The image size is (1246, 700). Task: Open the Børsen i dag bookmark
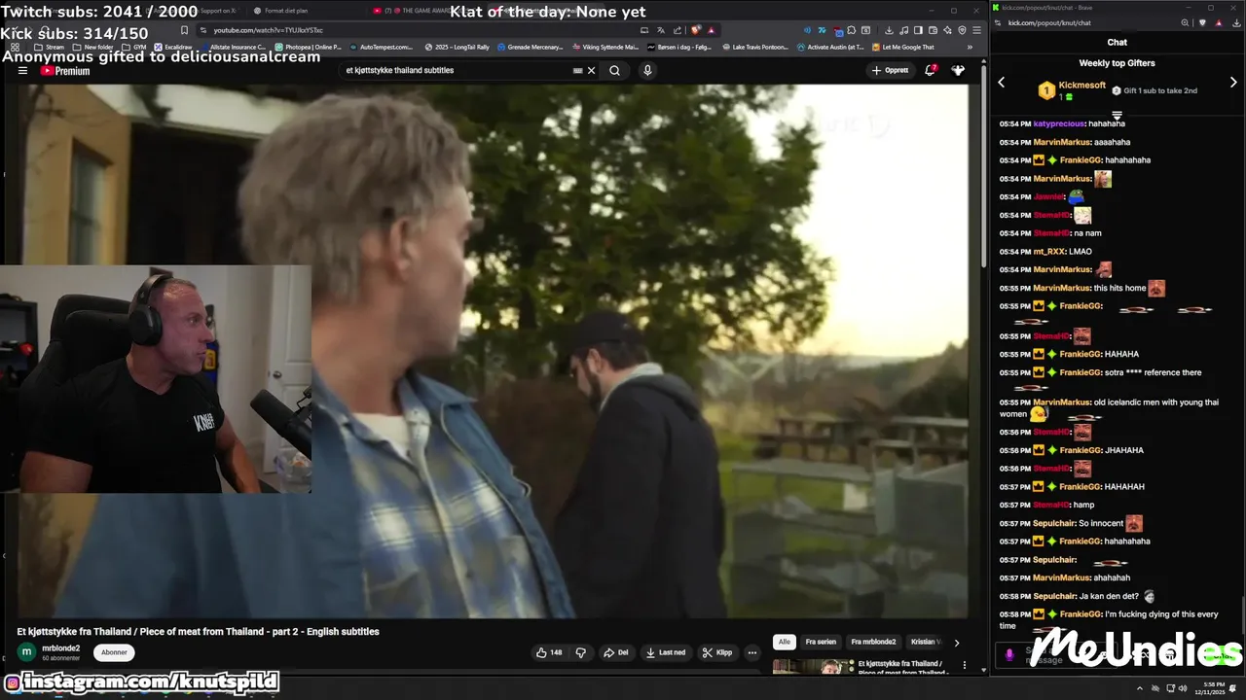pos(679,47)
